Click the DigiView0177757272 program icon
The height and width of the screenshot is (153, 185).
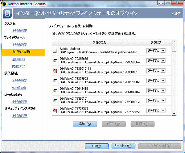click(x=55, y=110)
